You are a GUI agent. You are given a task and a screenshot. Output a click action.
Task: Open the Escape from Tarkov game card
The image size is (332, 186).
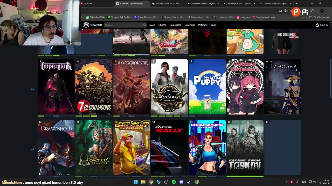pyautogui.click(x=245, y=147)
